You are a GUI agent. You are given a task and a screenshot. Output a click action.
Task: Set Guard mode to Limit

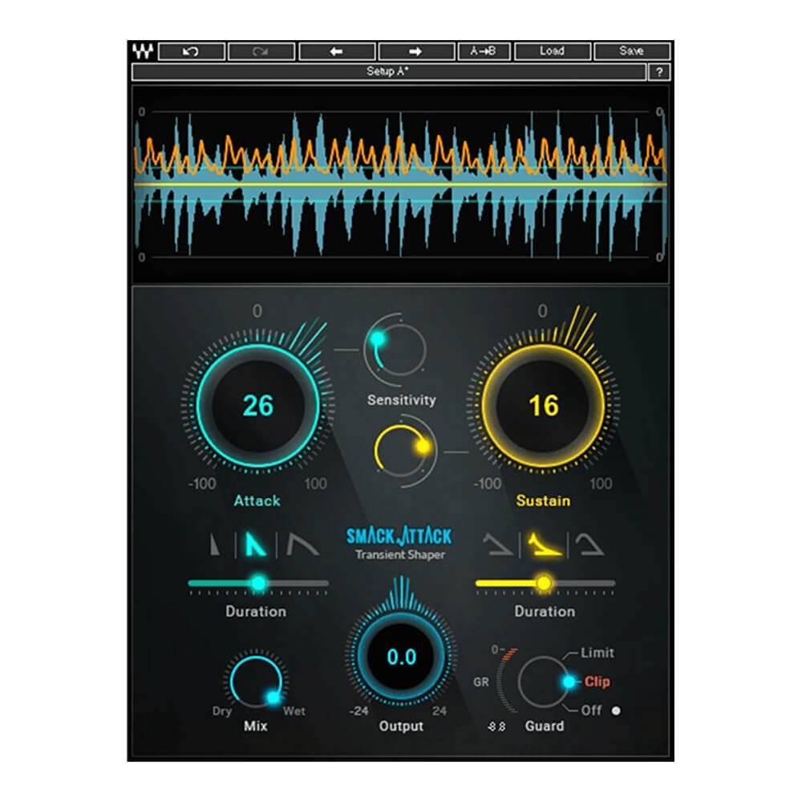(597, 653)
